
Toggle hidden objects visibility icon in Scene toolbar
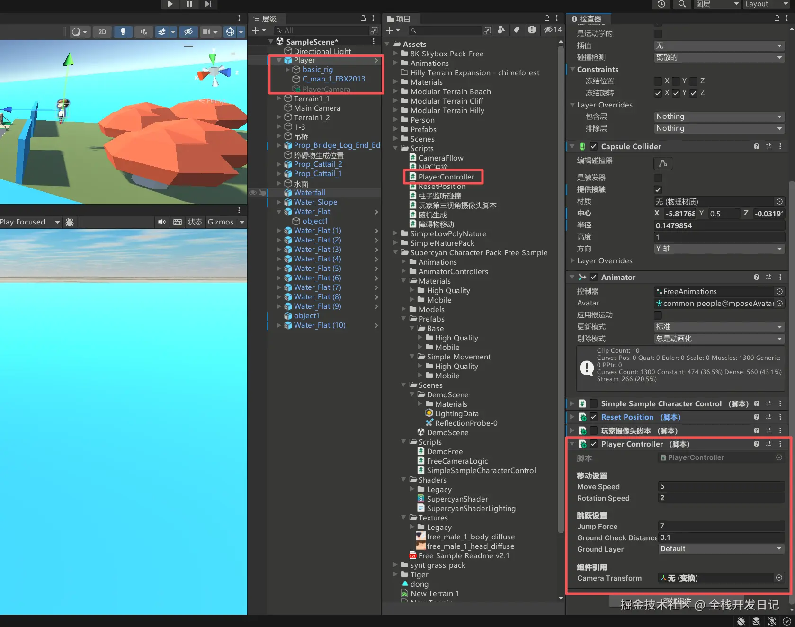188,32
